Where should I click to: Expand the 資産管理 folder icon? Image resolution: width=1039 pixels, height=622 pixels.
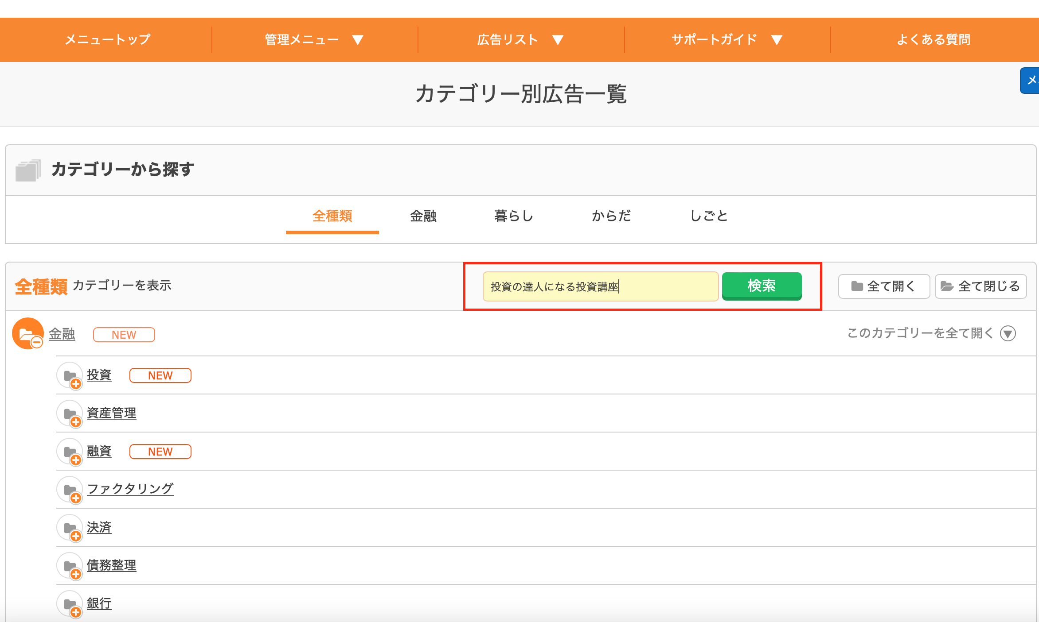point(70,413)
